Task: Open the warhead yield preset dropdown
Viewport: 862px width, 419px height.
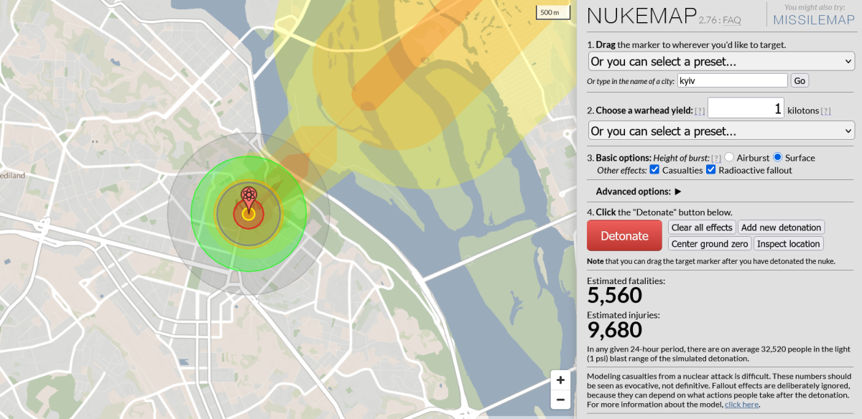Action: (720, 131)
